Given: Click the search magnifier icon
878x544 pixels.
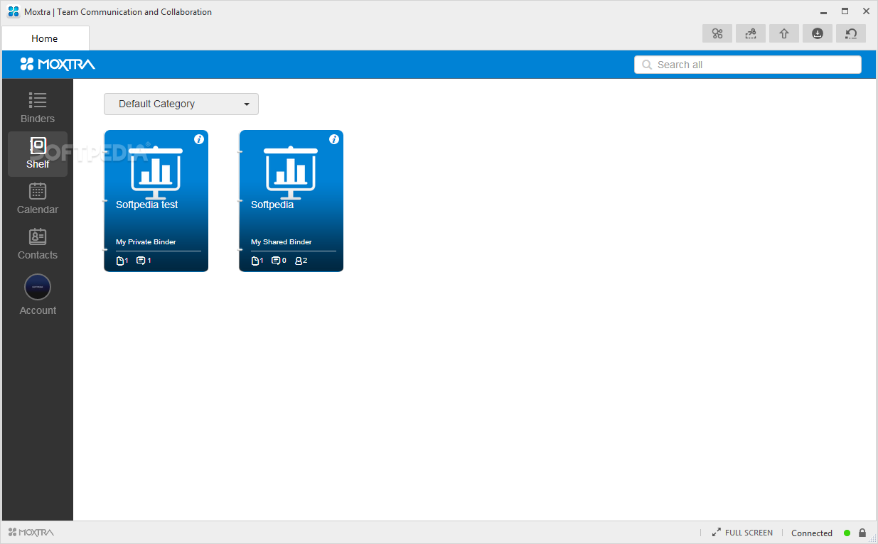Looking at the screenshot, I should (x=647, y=65).
